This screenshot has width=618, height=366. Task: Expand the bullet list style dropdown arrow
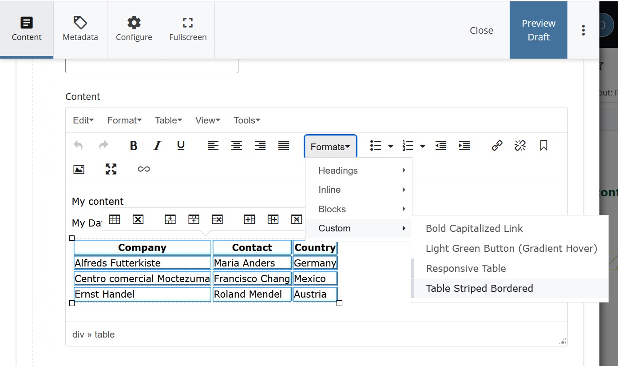[x=391, y=146]
